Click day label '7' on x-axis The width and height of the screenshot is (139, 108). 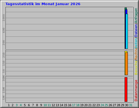point(33,105)
